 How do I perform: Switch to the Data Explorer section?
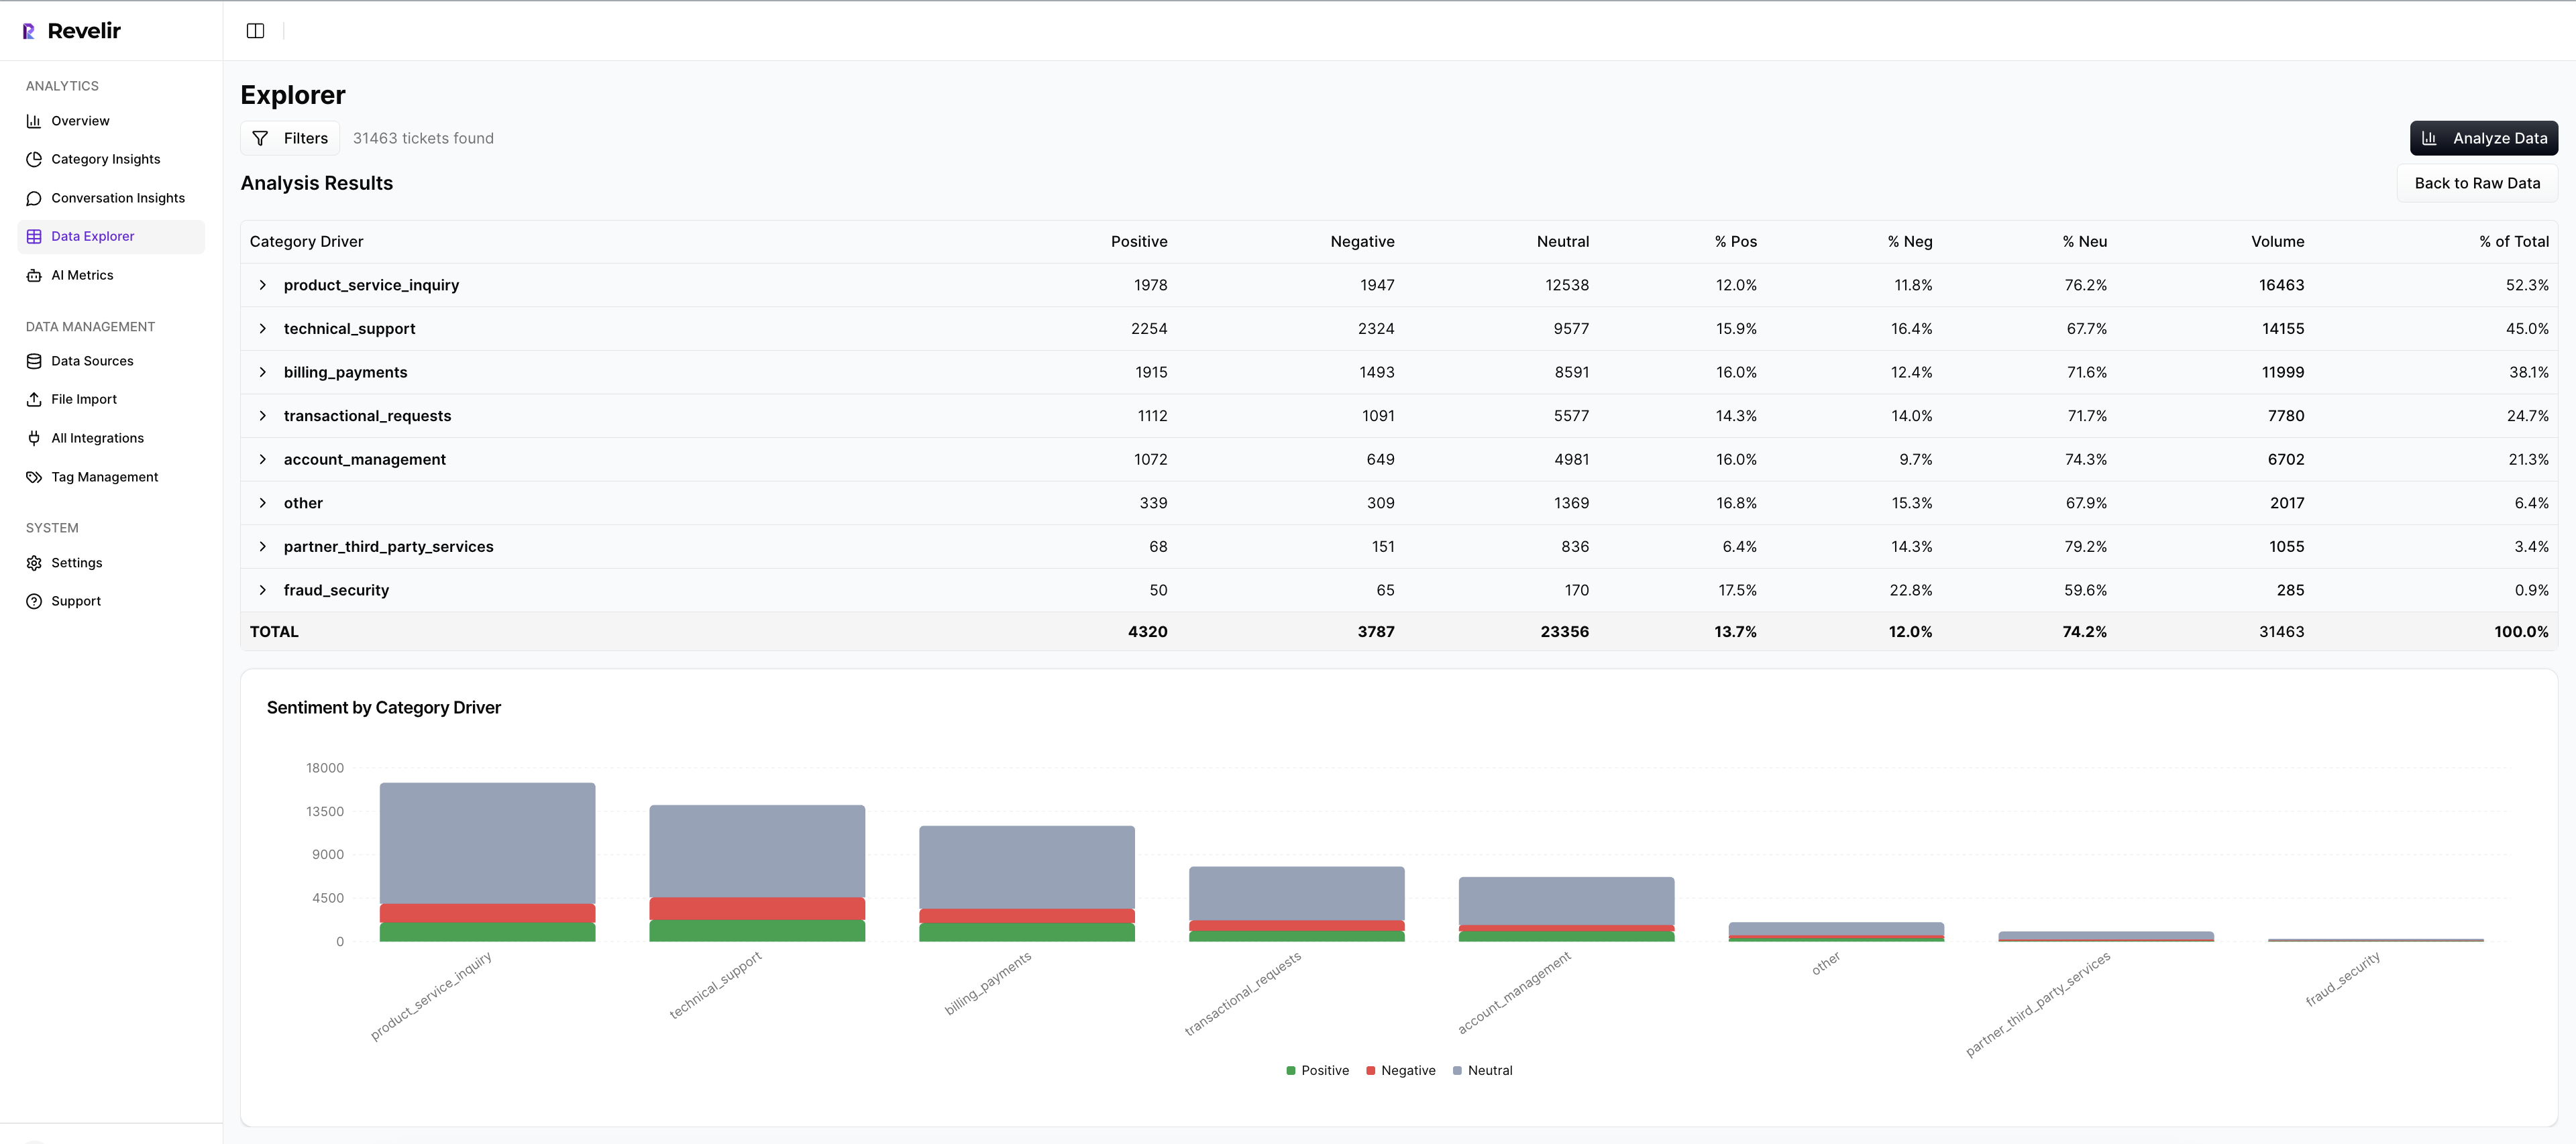(93, 235)
